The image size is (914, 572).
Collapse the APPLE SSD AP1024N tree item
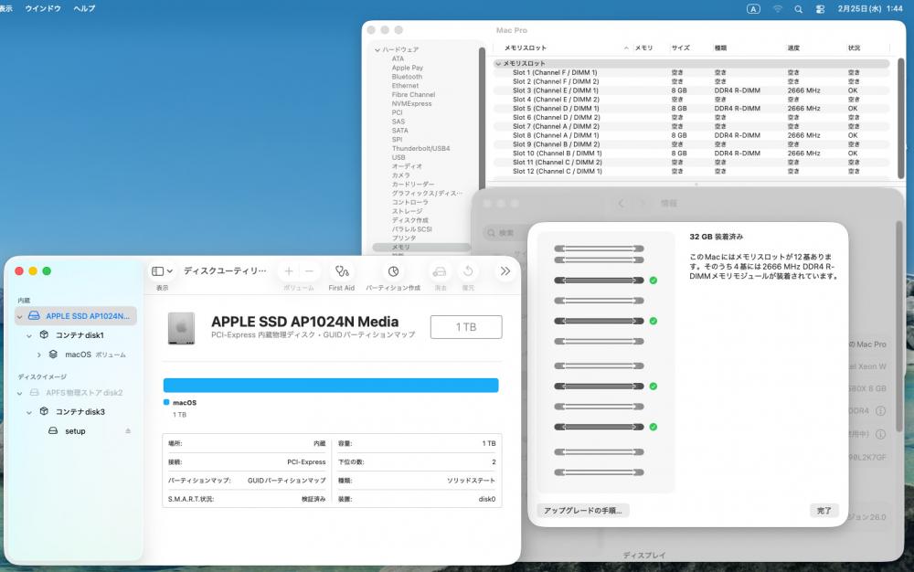[20, 316]
